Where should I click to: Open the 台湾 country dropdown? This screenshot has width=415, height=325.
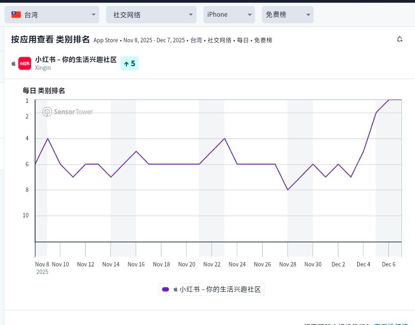click(x=52, y=14)
